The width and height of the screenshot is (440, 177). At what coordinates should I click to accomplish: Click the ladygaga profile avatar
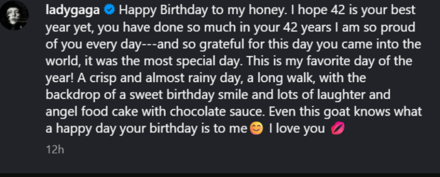15,15
